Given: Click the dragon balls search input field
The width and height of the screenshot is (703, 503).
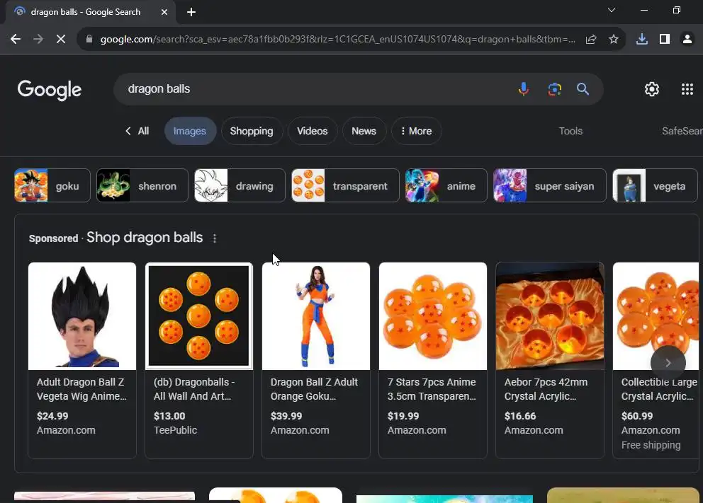Looking at the screenshot, I should tap(314, 89).
